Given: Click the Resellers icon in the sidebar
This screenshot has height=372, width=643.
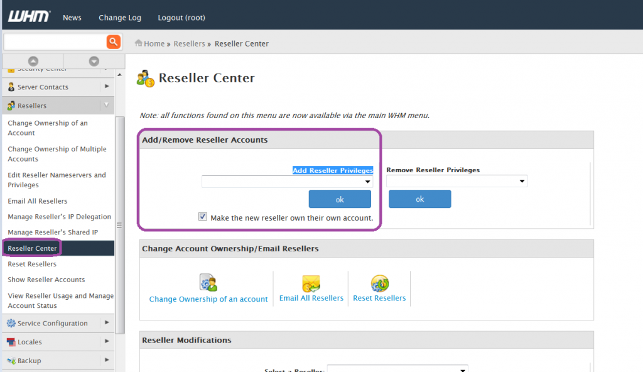Looking at the screenshot, I should point(11,106).
